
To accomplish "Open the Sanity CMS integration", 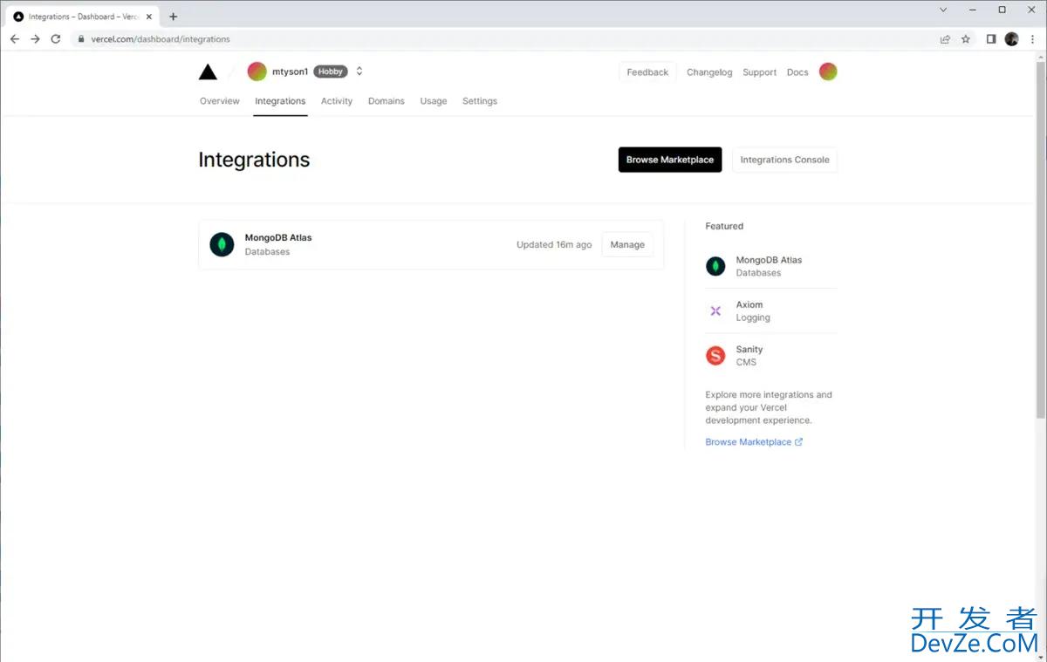I will coord(771,355).
